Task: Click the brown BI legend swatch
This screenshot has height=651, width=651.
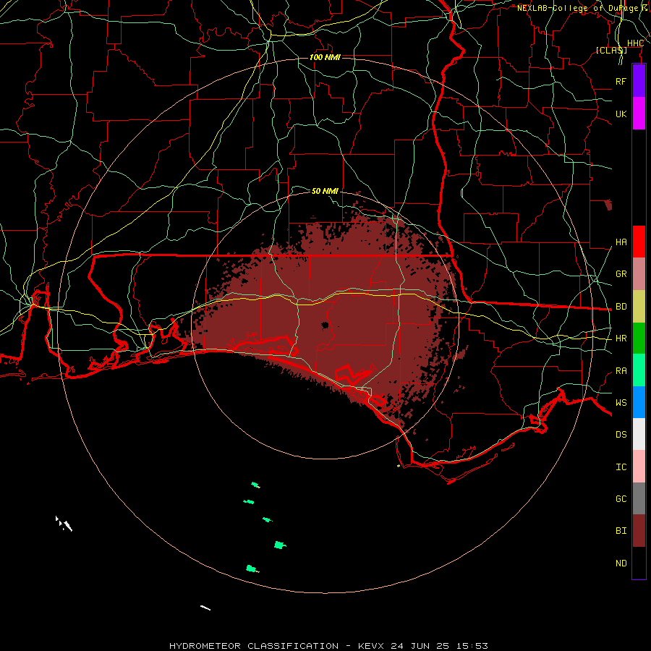Action: click(639, 531)
